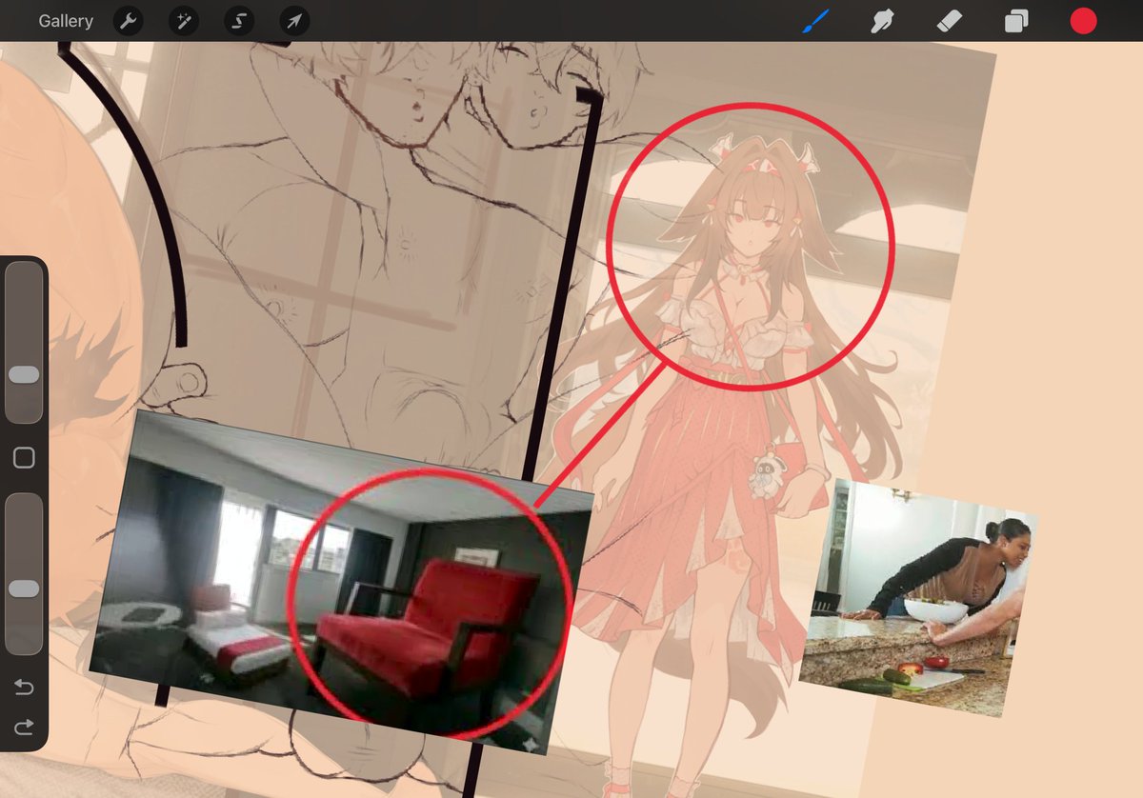Open the Selection tool (S icon)
Screen dimensions: 1143x798
coord(239,21)
